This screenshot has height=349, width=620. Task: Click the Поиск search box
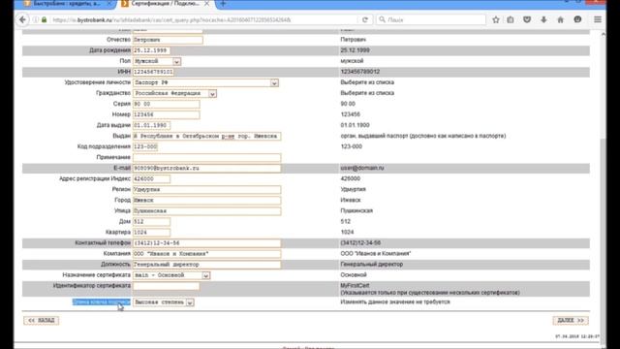[x=431, y=19]
